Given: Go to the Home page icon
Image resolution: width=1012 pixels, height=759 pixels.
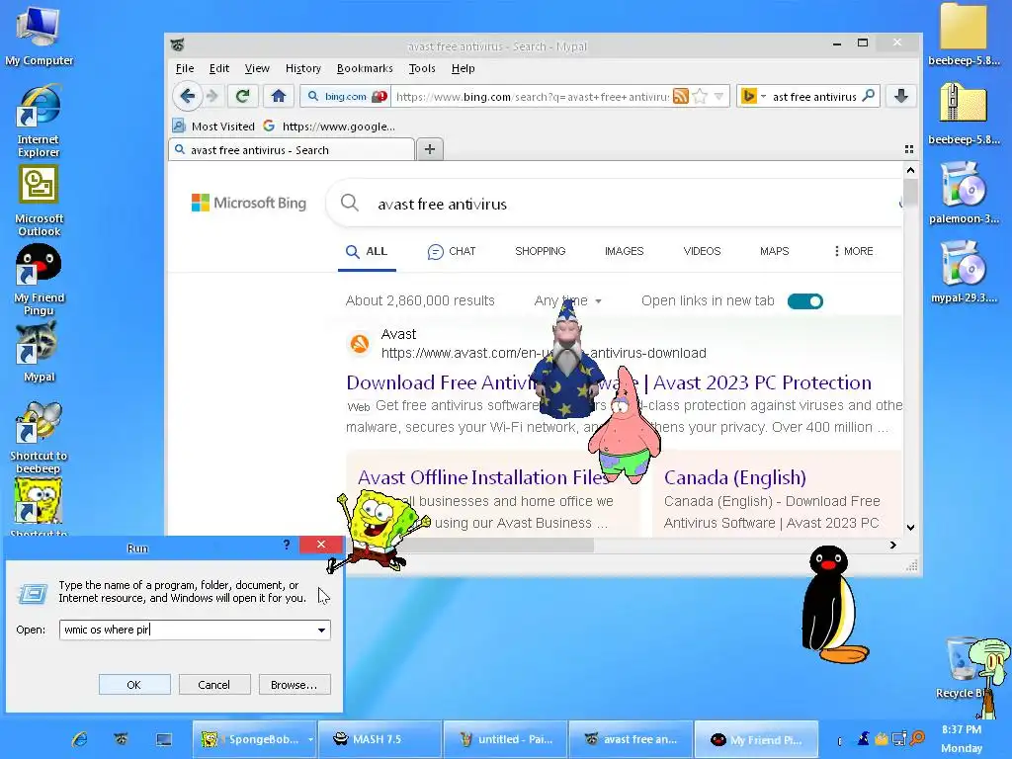Looking at the screenshot, I should coord(278,96).
